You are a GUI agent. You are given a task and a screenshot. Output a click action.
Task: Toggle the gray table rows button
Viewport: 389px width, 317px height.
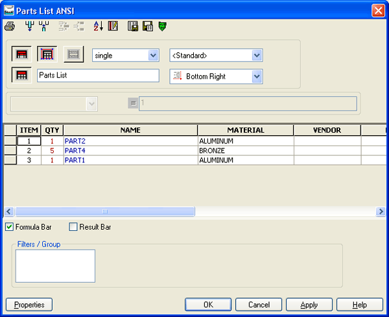point(73,55)
